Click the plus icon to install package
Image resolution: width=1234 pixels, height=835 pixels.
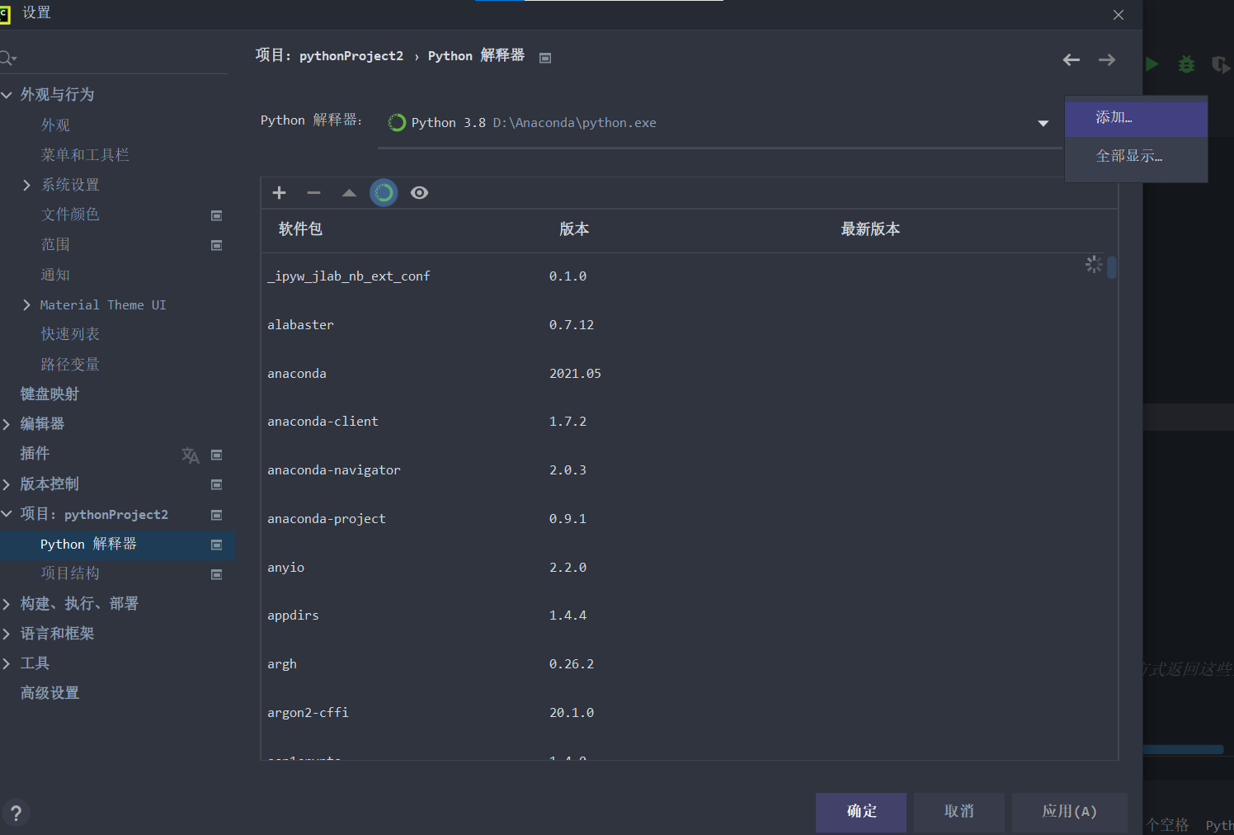click(x=279, y=193)
